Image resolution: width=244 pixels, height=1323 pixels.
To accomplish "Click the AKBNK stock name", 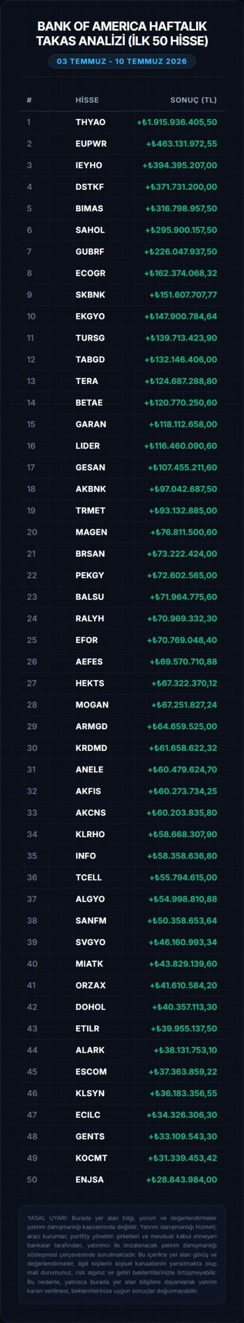I will point(91,489).
